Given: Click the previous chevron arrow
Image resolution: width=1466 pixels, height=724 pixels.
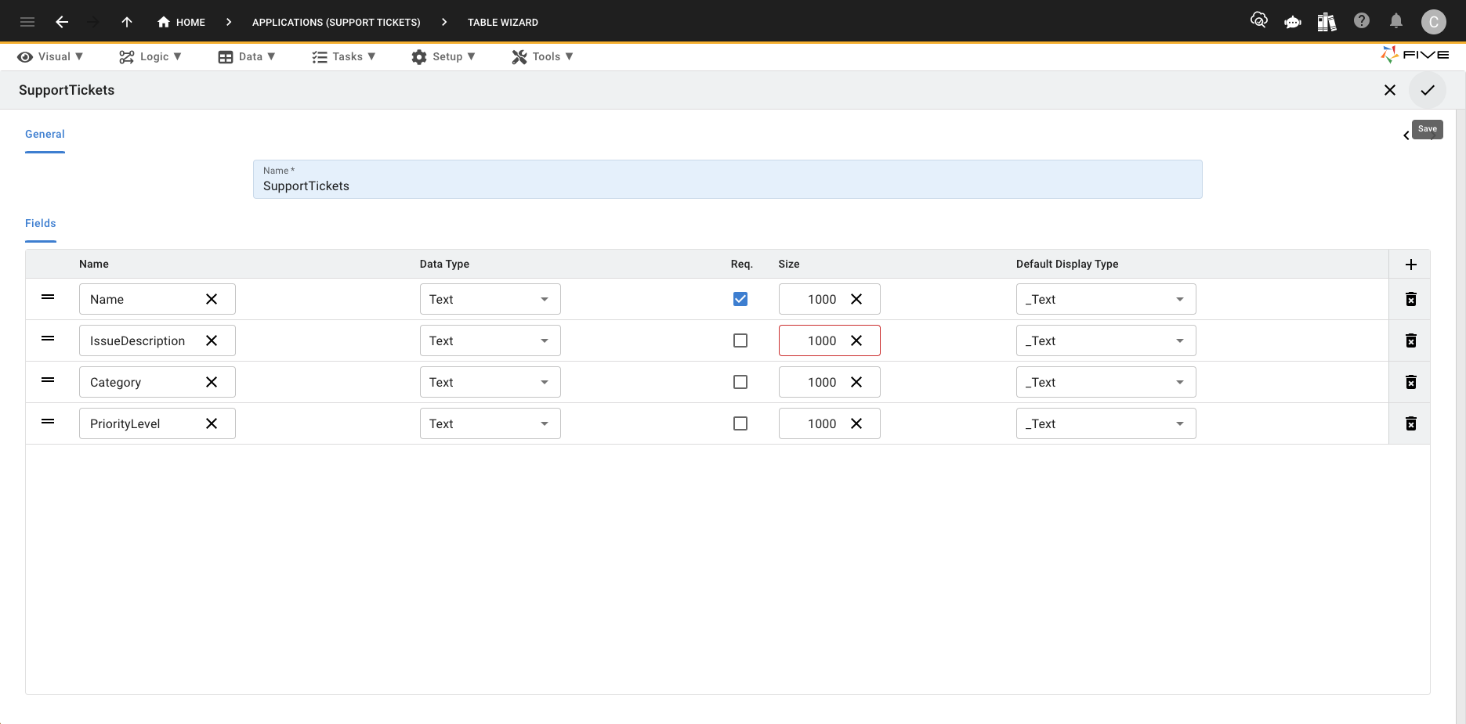Looking at the screenshot, I should click(1406, 135).
